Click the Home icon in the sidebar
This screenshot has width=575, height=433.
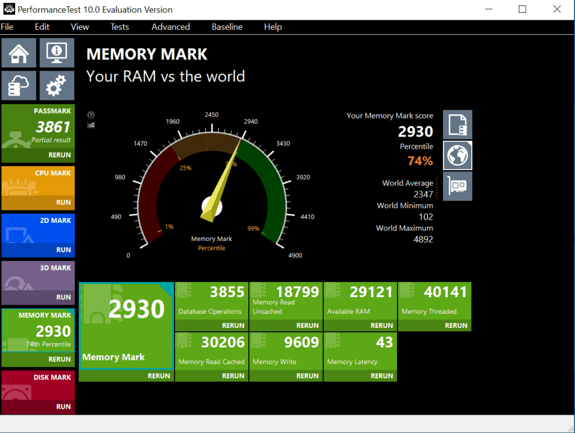coord(19,53)
